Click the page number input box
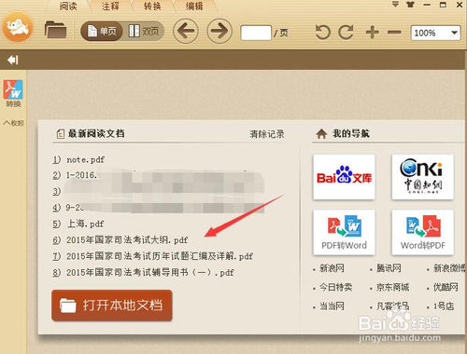This screenshot has width=467, height=354. 256,33
